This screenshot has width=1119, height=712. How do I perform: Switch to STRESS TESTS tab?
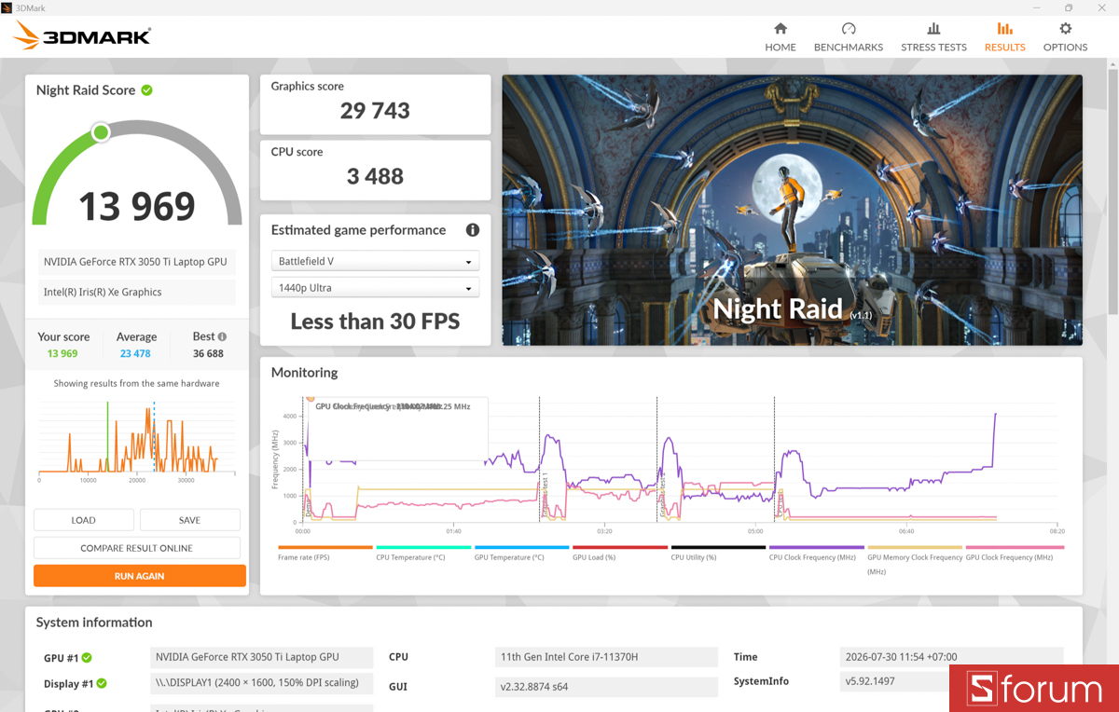coord(933,37)
